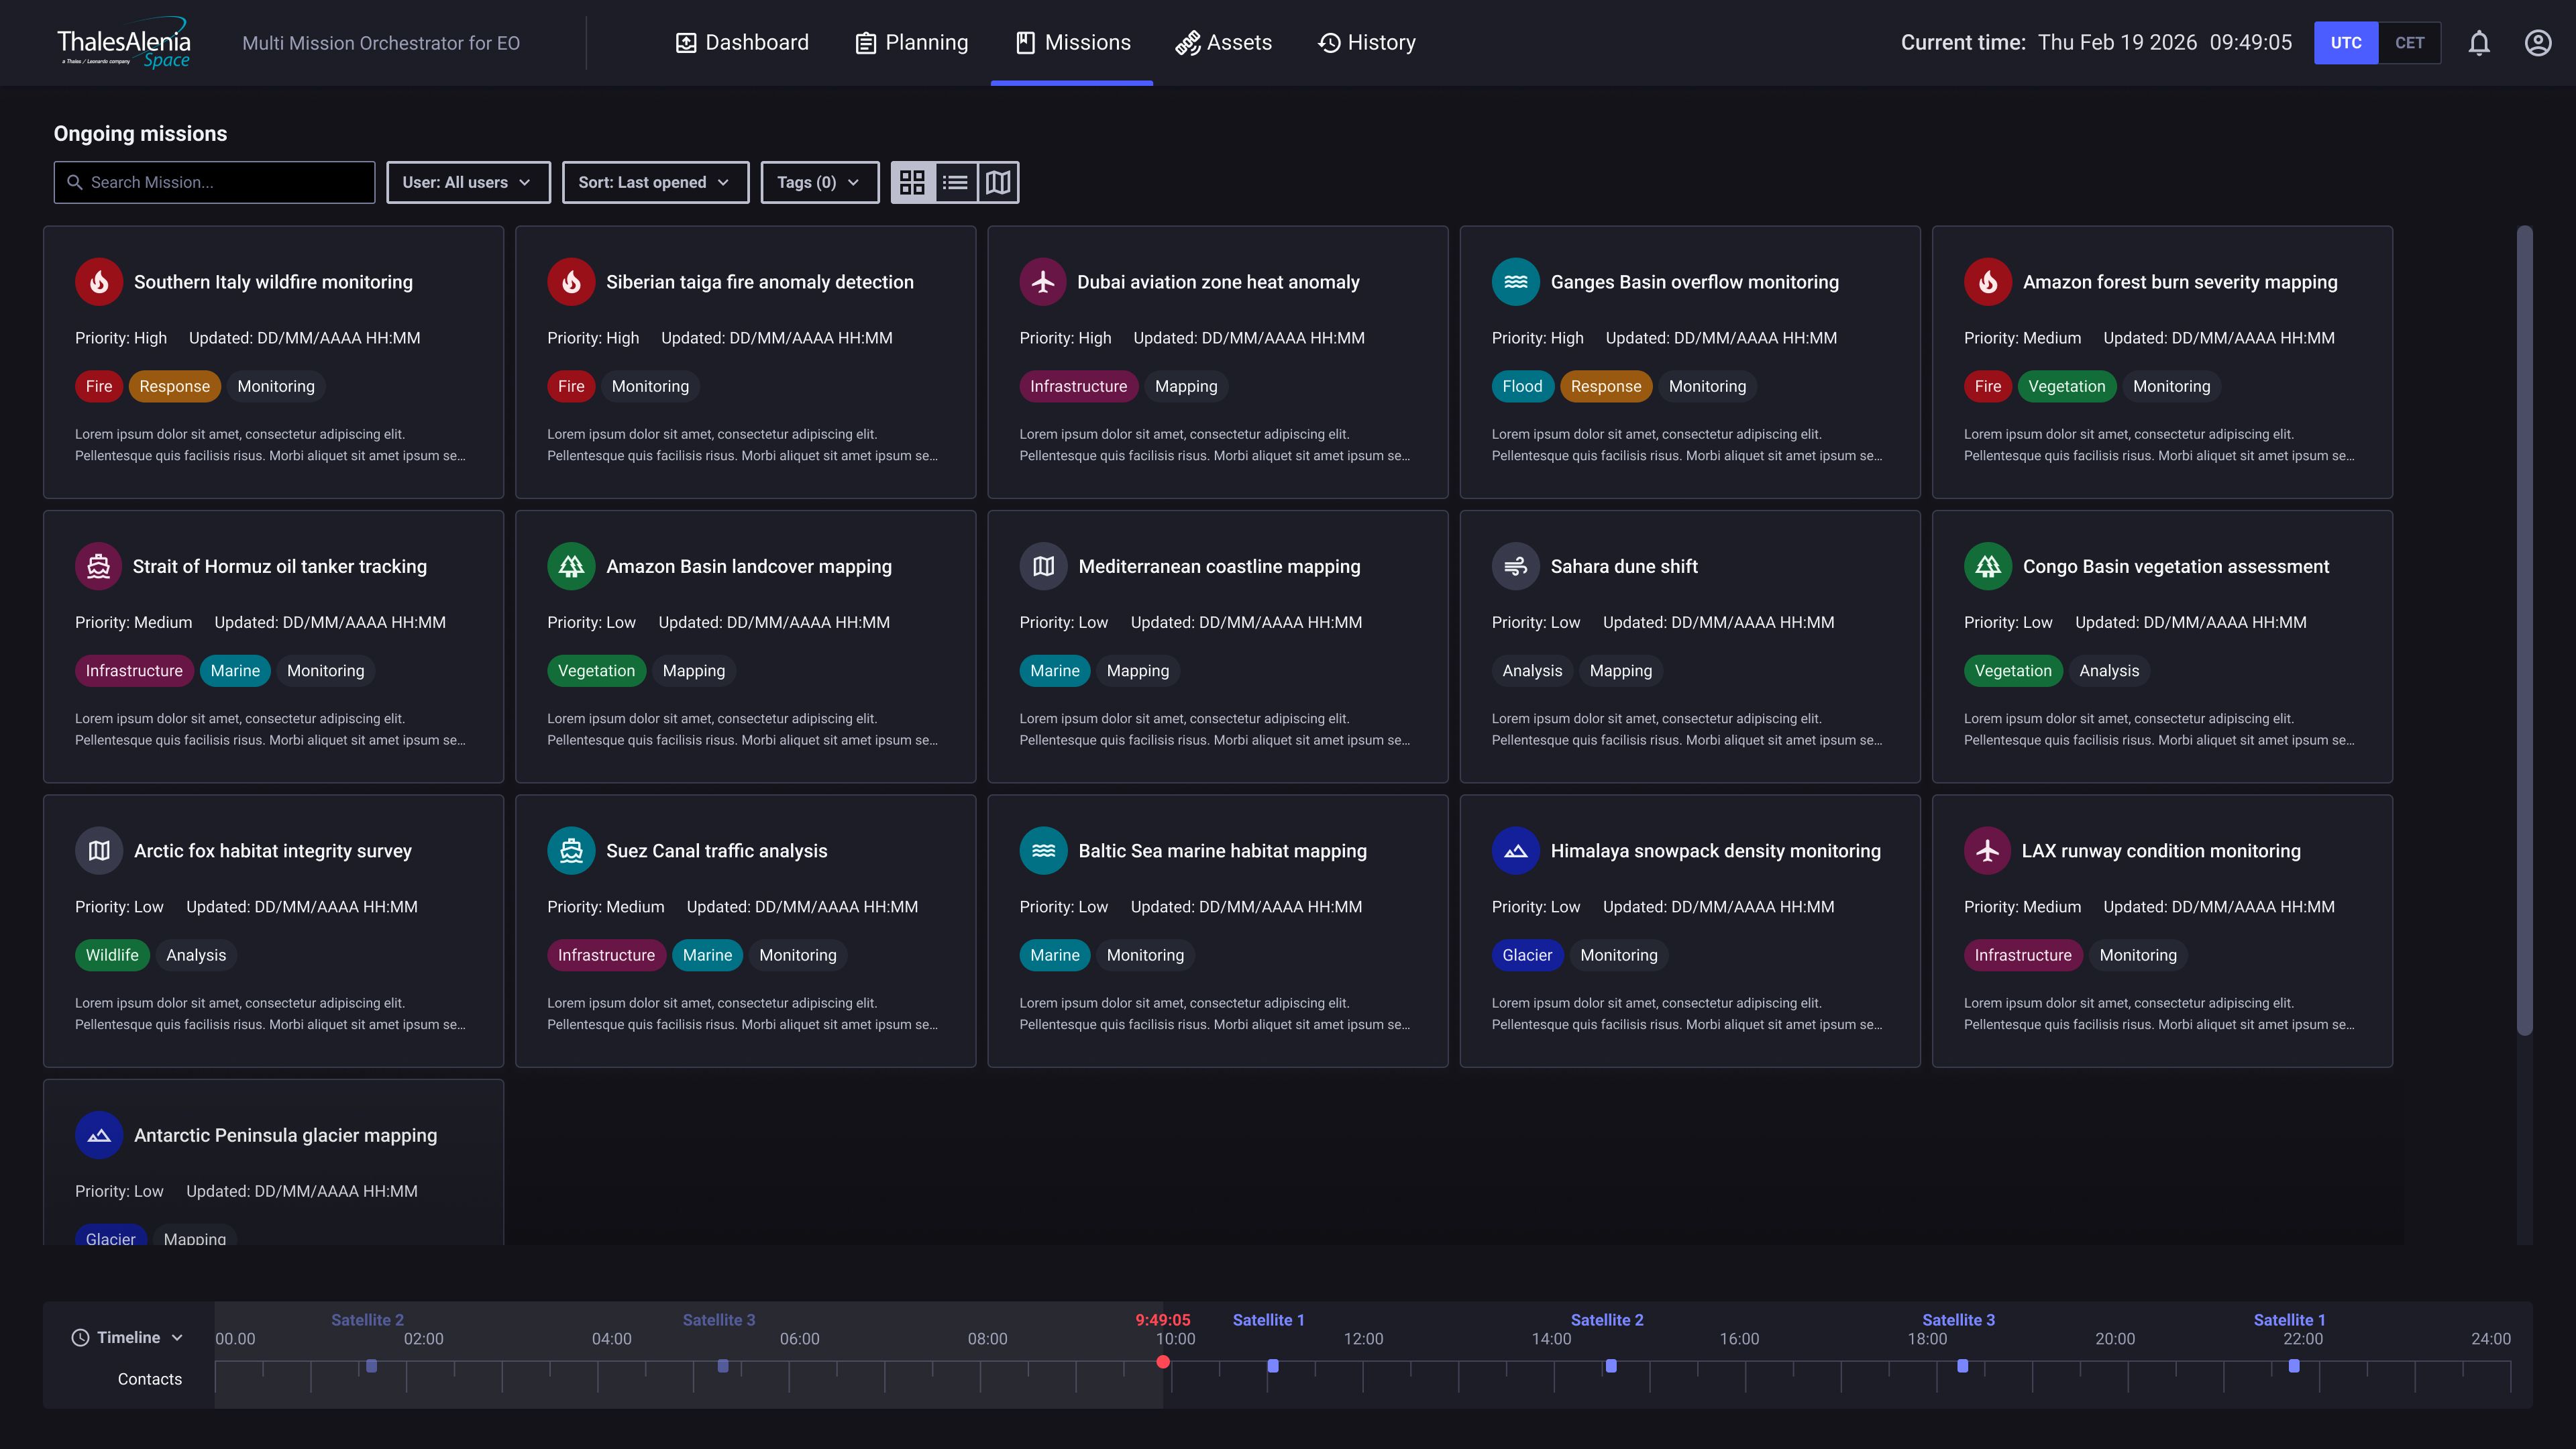
Task: Click Satellite 3 contact marker near 18:20
Action: (x=1962, y=1366)
